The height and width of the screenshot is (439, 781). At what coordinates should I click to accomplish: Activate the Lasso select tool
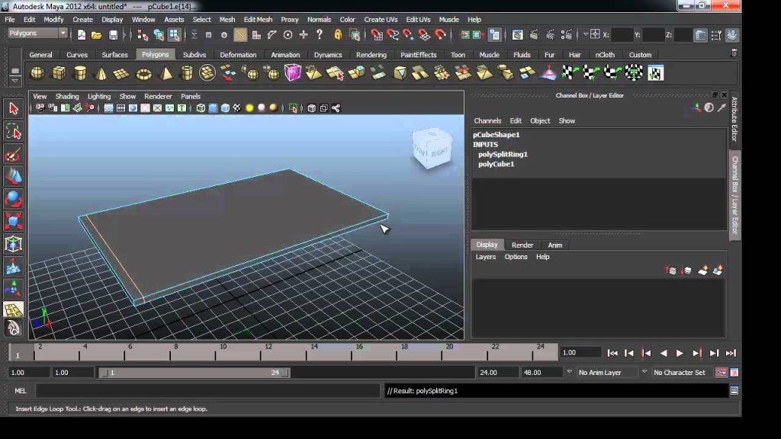(x=14, y=131)
